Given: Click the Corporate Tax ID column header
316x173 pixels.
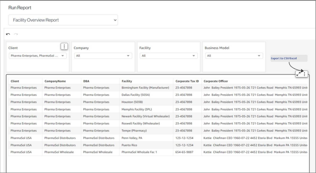Looking at the screenshot, I should point(187,81).
